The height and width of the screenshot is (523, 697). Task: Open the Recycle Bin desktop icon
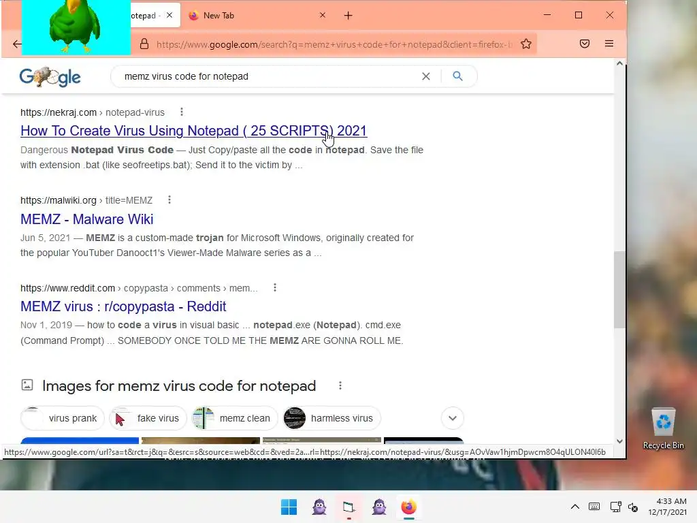coord(663,428)
